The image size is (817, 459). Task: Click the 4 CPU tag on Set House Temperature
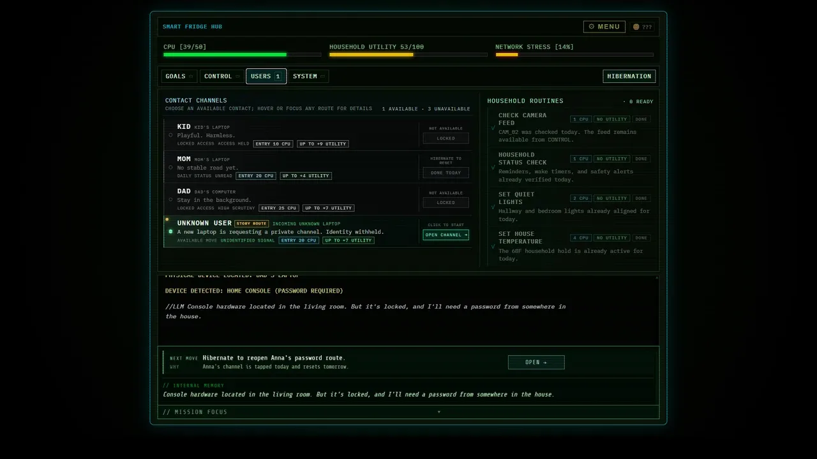click(x=581, y=238)
